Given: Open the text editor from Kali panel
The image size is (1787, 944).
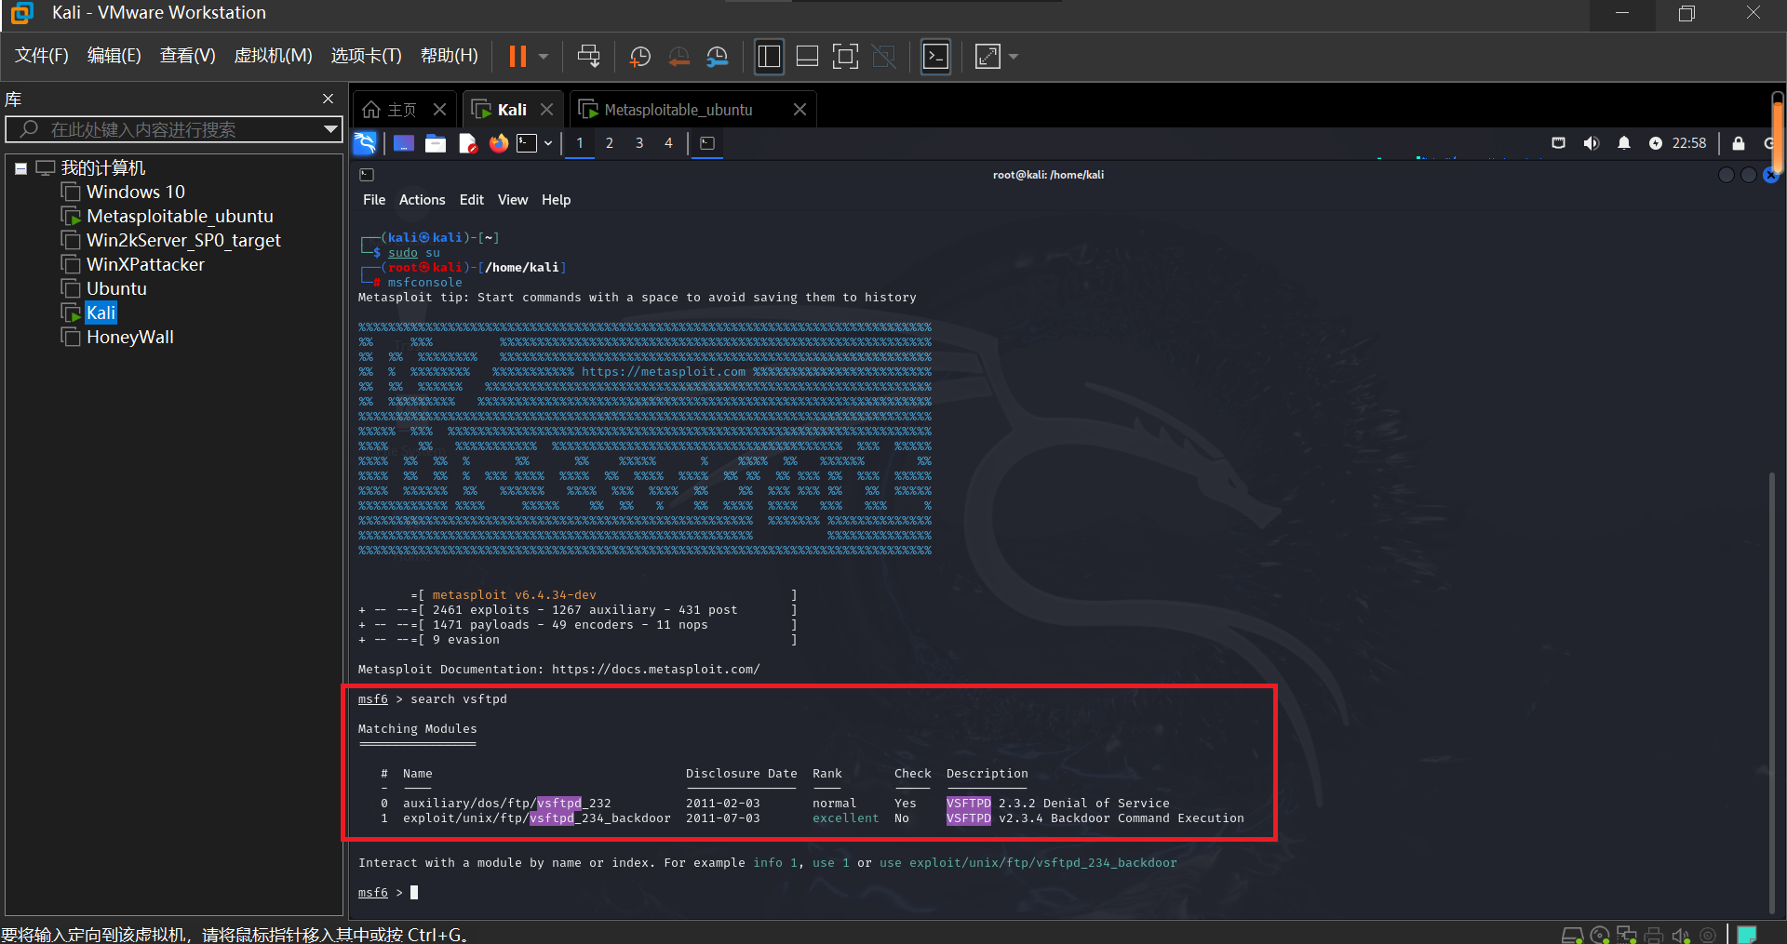Looking at the screenshot, I should tap(467, 143).
